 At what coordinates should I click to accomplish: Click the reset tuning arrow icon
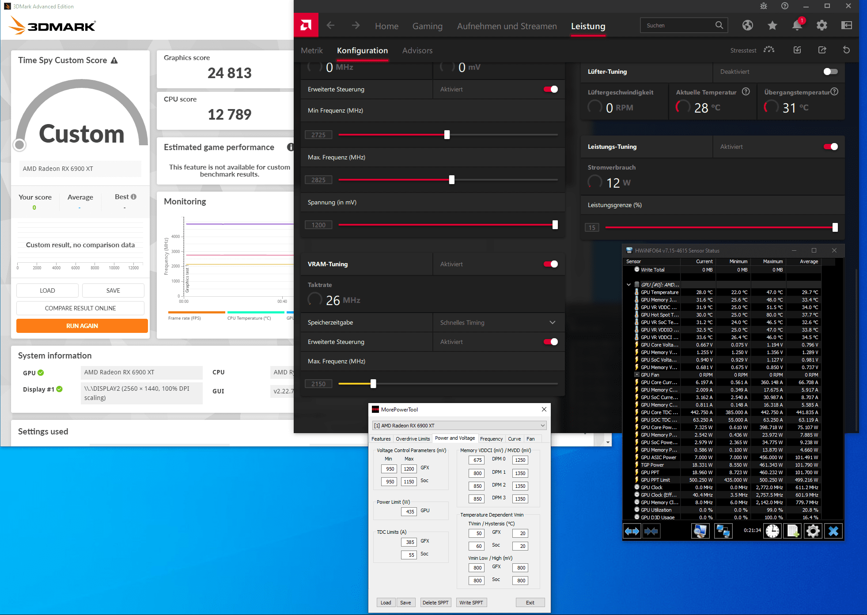coord(846,50)
